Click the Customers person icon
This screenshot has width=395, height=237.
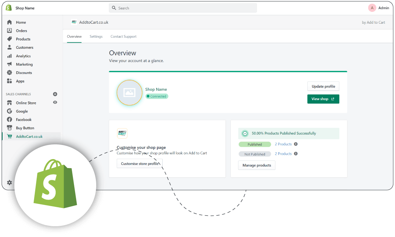click(9, 47)
